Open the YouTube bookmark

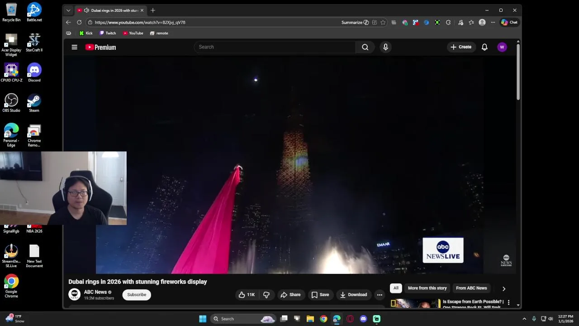click(x=133, y=33)
